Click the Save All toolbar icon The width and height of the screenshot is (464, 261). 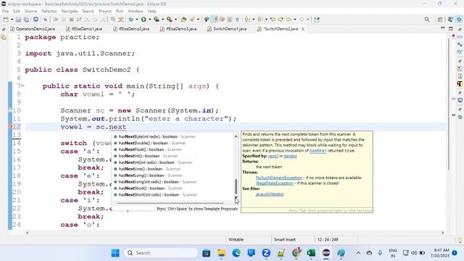click(x=26, y=20)
